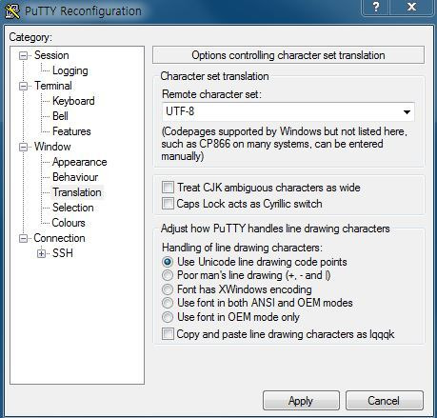Choose Poor man's line drawing option

[x=168, y=275]
